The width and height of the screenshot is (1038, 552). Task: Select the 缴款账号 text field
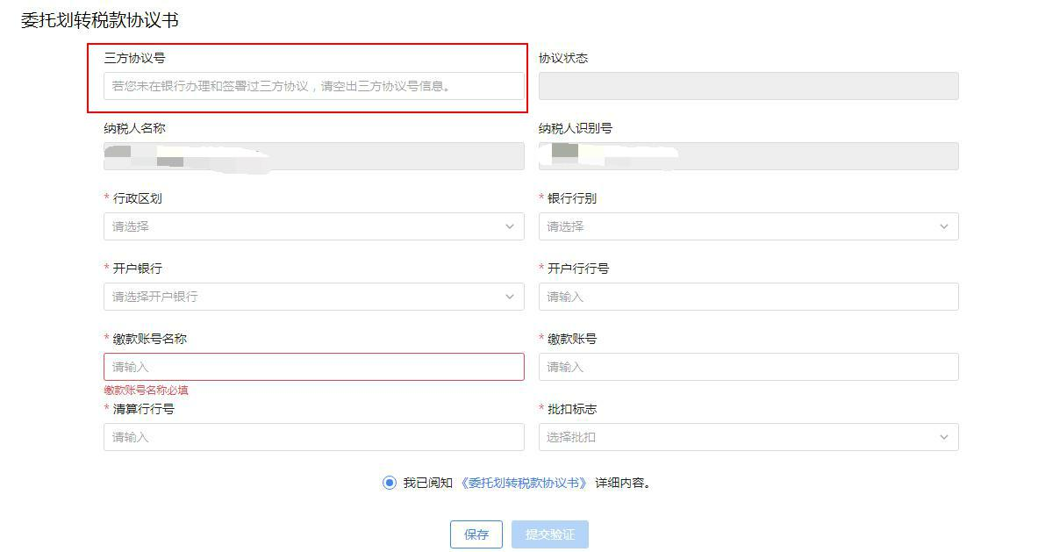click(x=748, y=367)
